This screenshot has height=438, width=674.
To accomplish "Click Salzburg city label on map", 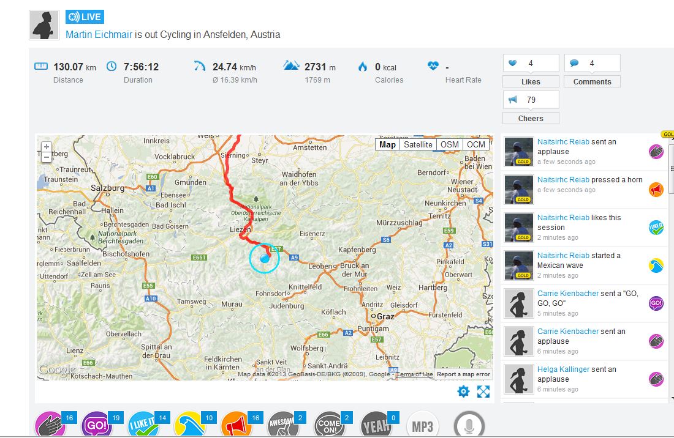I will coord(107,188).
